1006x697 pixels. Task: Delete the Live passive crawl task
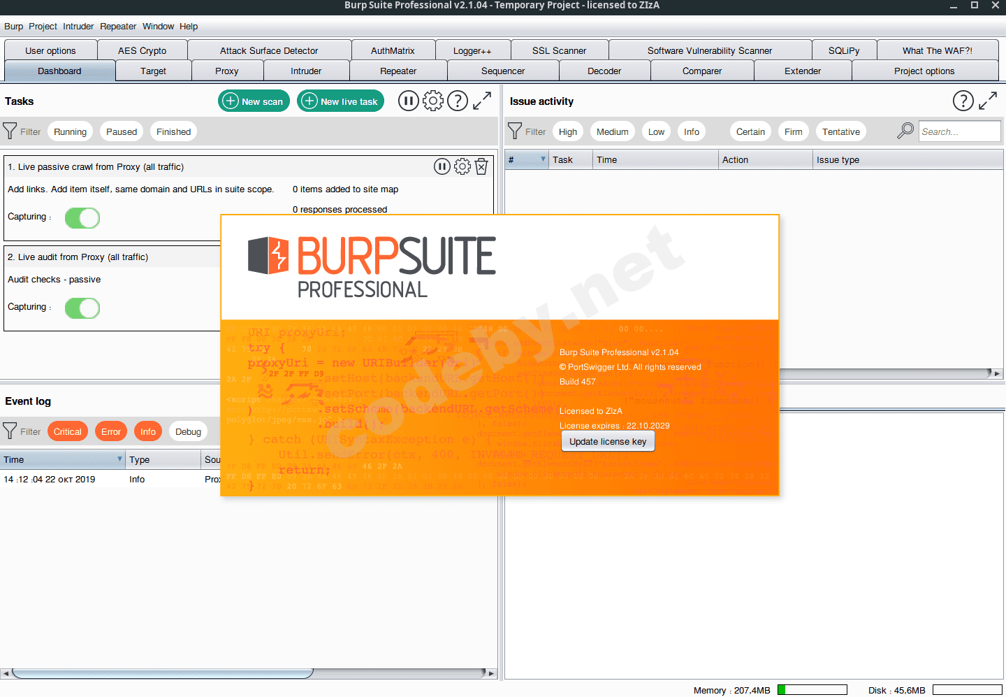[x=481, y=166]
